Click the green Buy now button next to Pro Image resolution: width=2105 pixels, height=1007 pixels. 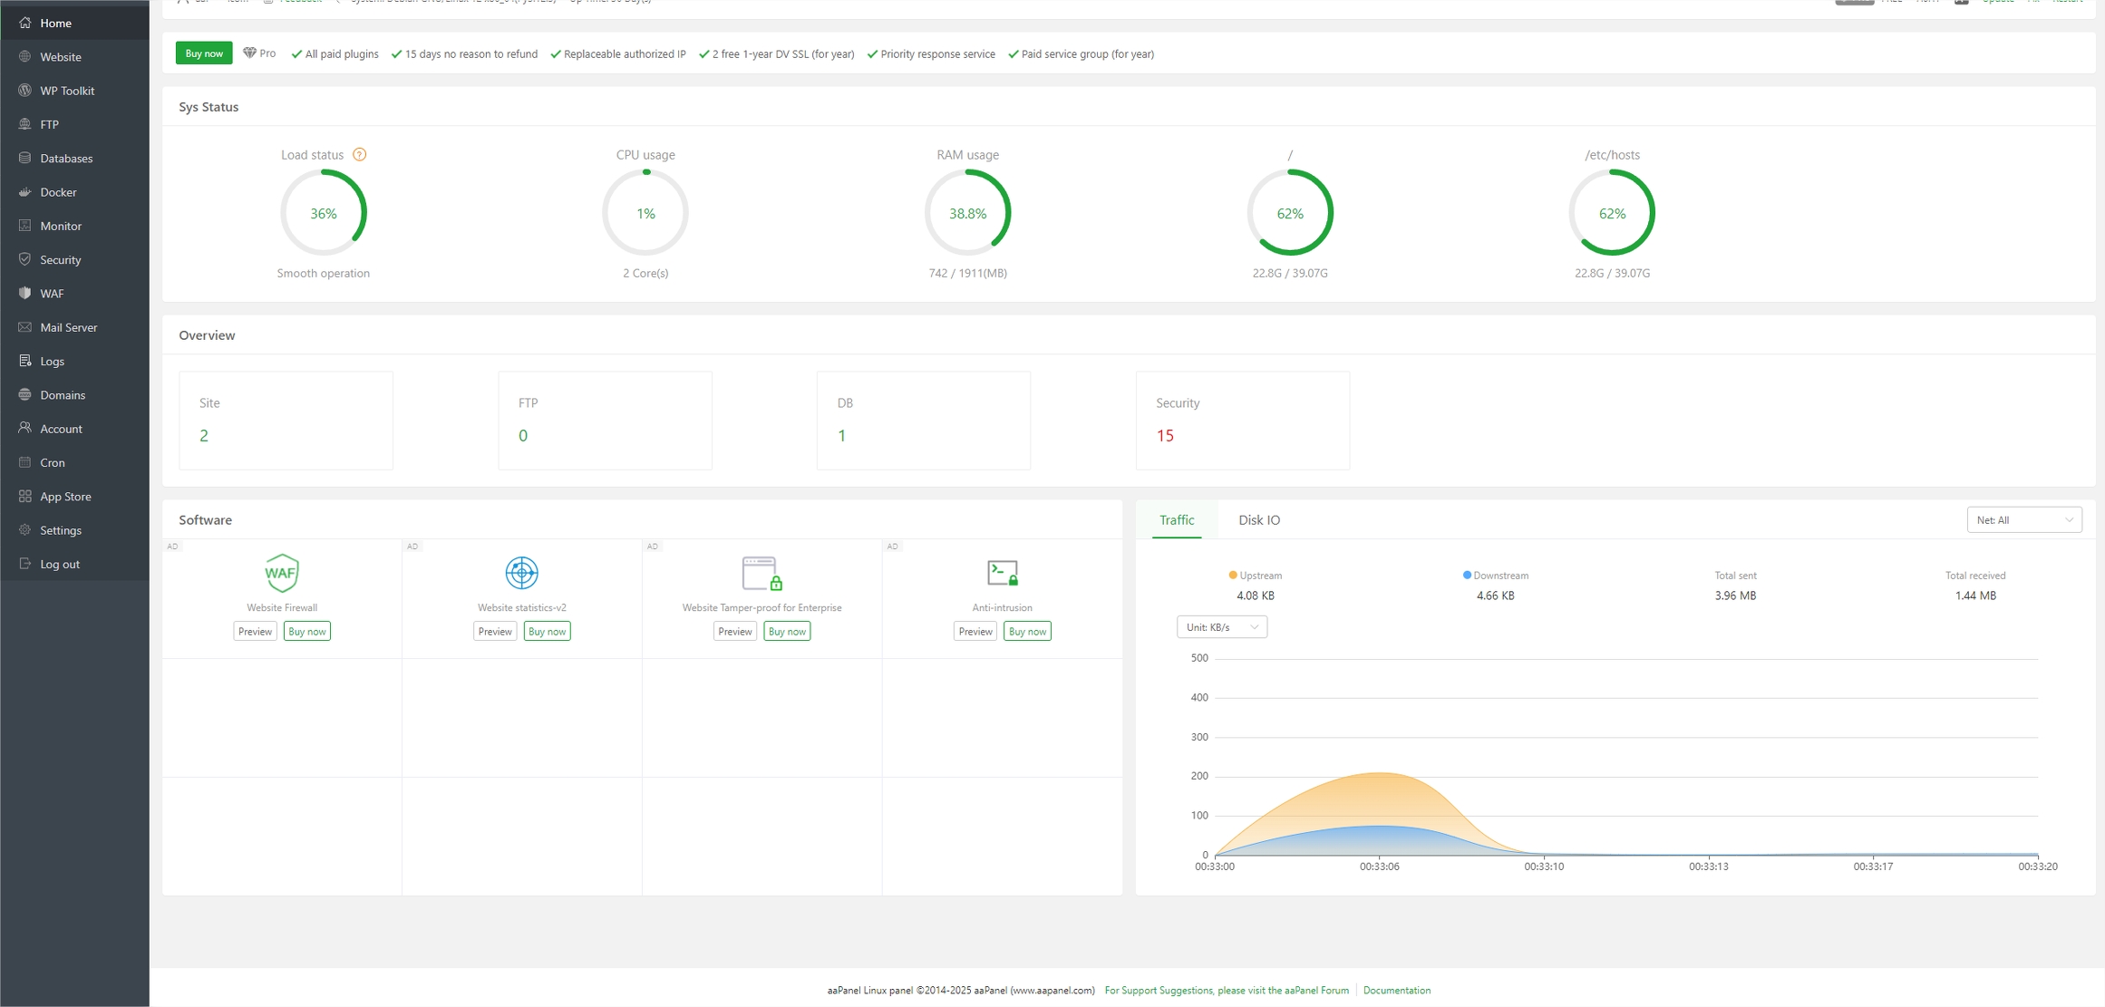(x=204, y=53)
